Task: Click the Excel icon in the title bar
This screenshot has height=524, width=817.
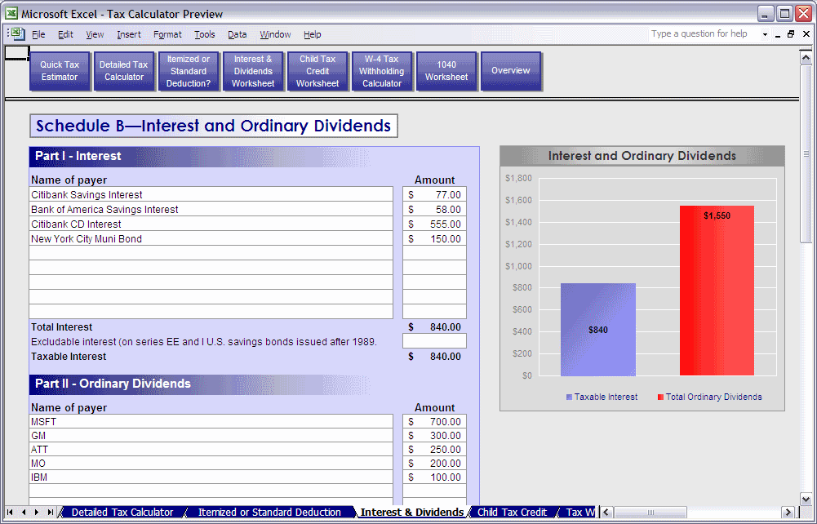Action: tap(11, 13)
